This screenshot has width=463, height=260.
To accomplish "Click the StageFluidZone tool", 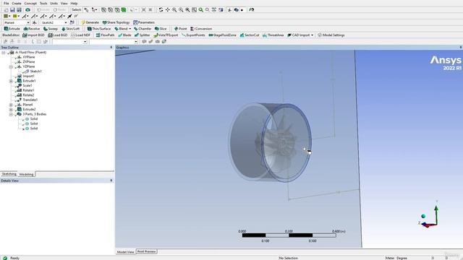I will click(x=223, y=35).
